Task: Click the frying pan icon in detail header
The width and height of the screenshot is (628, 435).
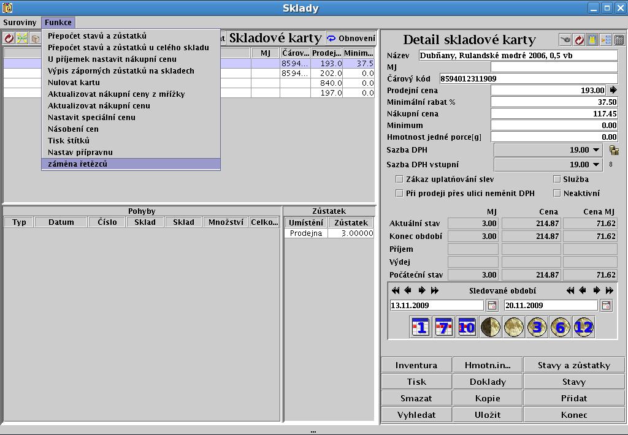Action: tap(565, 40)
